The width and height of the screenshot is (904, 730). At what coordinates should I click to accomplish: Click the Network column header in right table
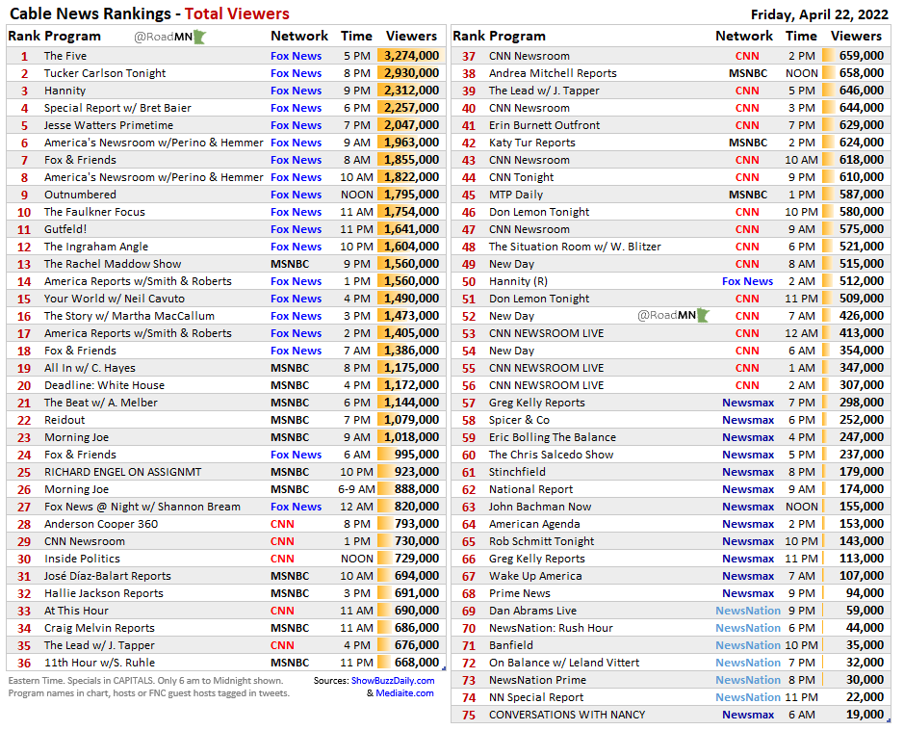pyautogui.click(x=744, y=36)
